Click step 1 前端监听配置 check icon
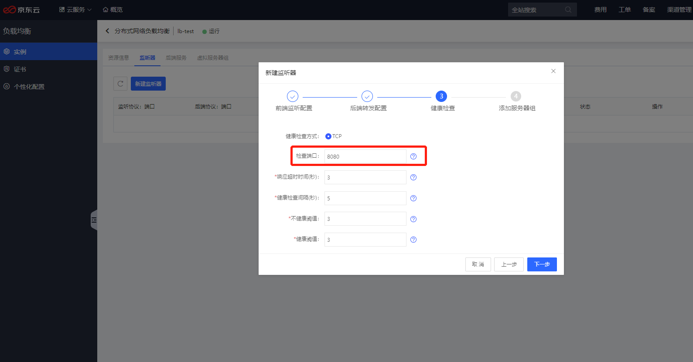Screen dimensions: 693x362 point(293,96)
